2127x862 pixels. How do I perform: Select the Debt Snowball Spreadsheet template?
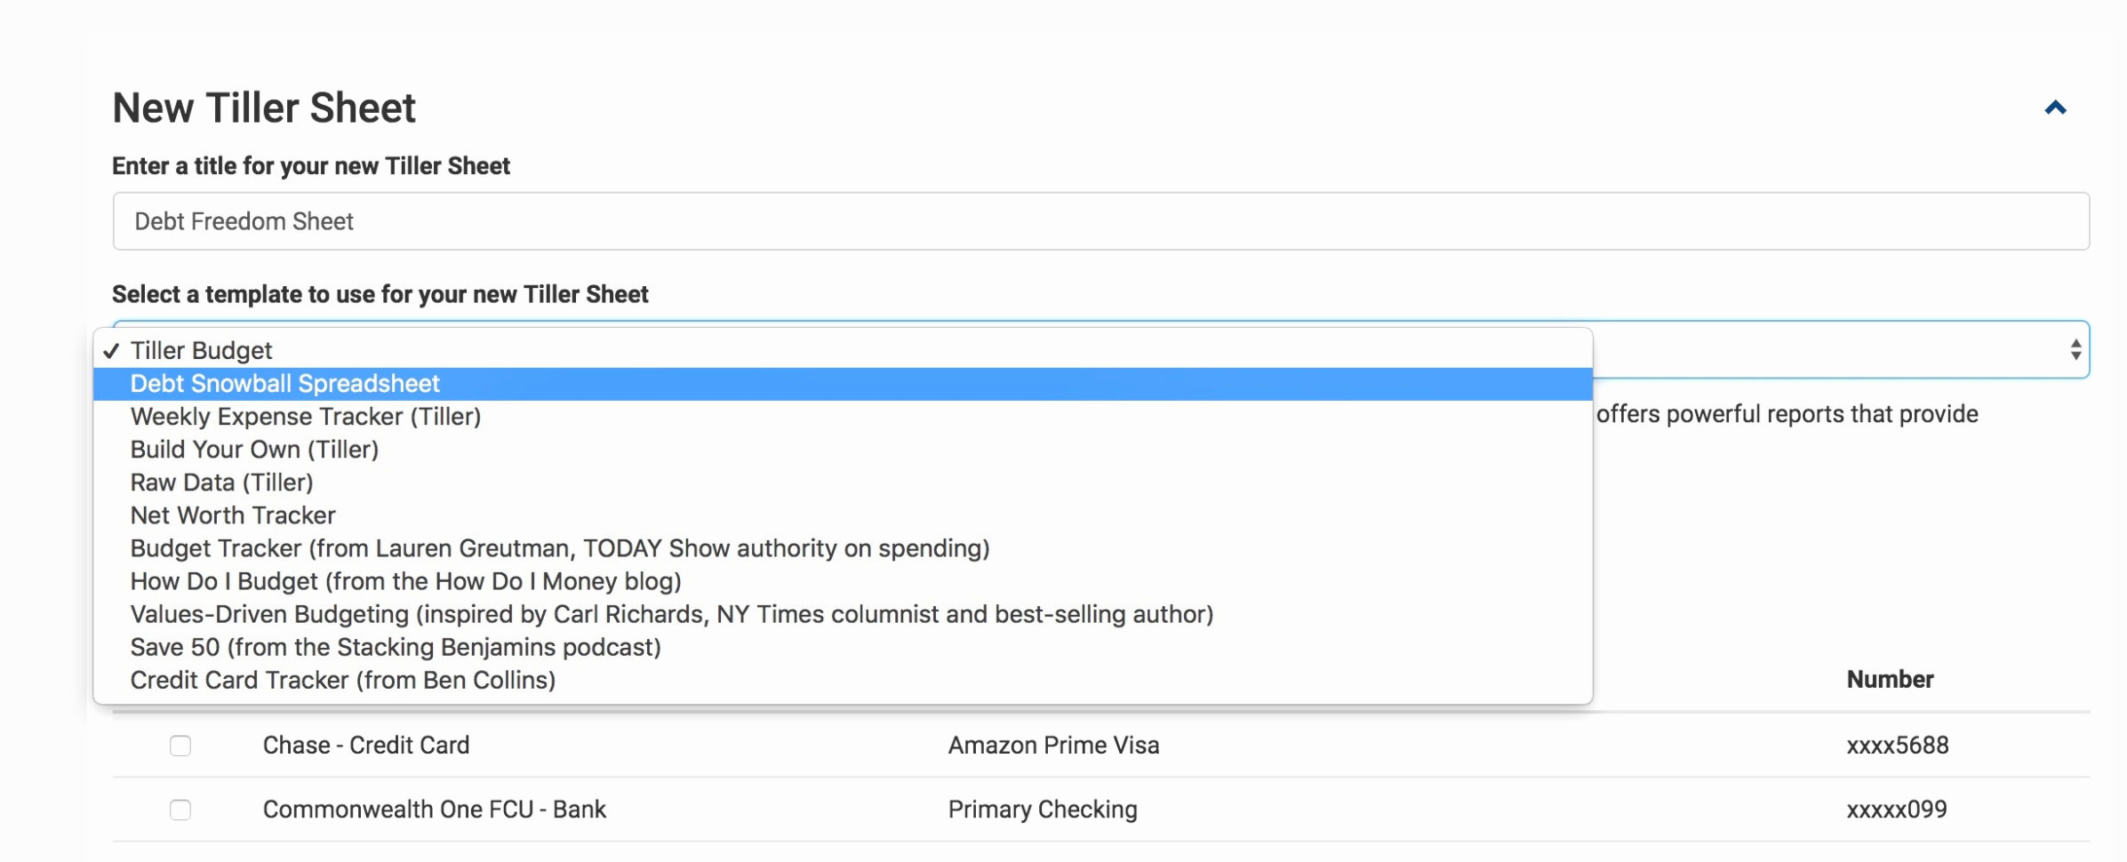pos(284,383)
